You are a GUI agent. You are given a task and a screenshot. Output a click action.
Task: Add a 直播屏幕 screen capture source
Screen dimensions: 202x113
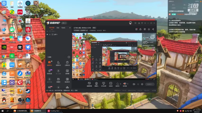89,84
